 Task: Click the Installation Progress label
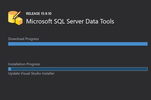24,64
